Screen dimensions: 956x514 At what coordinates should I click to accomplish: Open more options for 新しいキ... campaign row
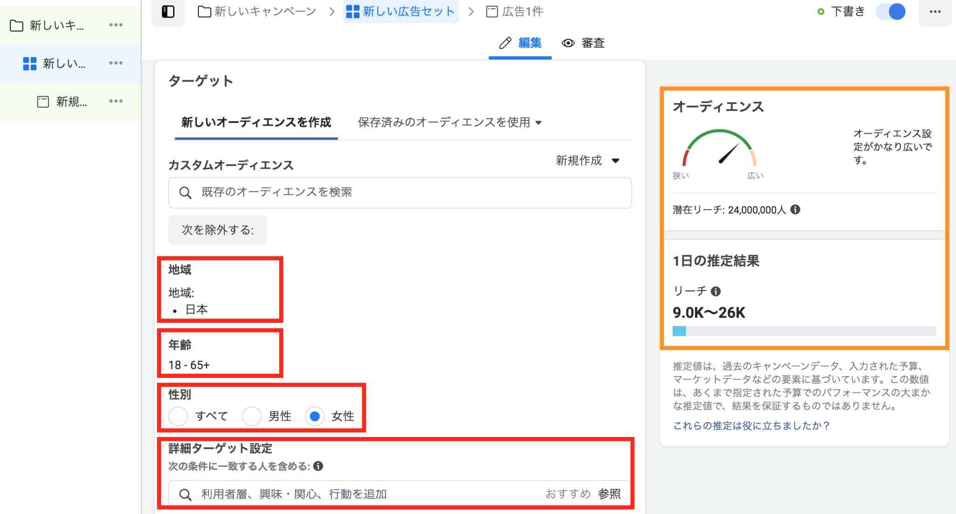tap(116, 25)
